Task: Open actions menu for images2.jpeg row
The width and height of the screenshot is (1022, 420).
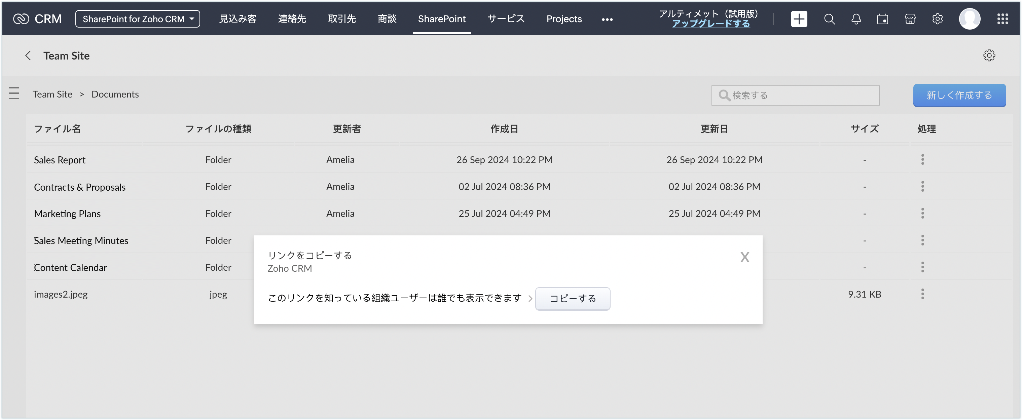Action: [922, 294]
